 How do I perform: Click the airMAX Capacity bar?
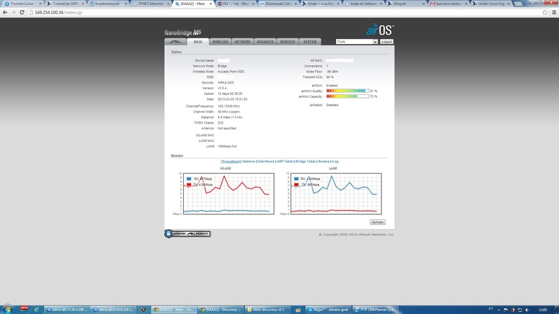pos(347,96)
